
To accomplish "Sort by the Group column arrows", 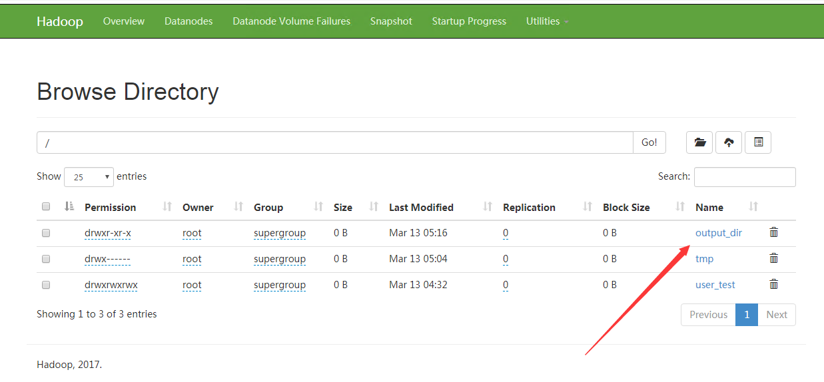I will point(318,207).
